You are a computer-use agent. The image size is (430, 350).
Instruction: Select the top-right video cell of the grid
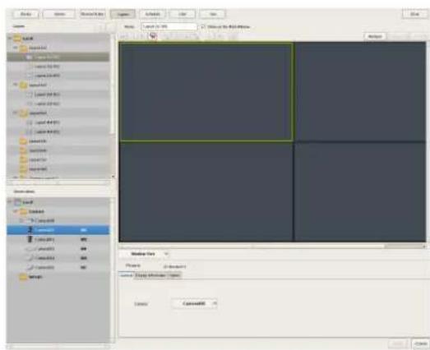click(360, 92)
